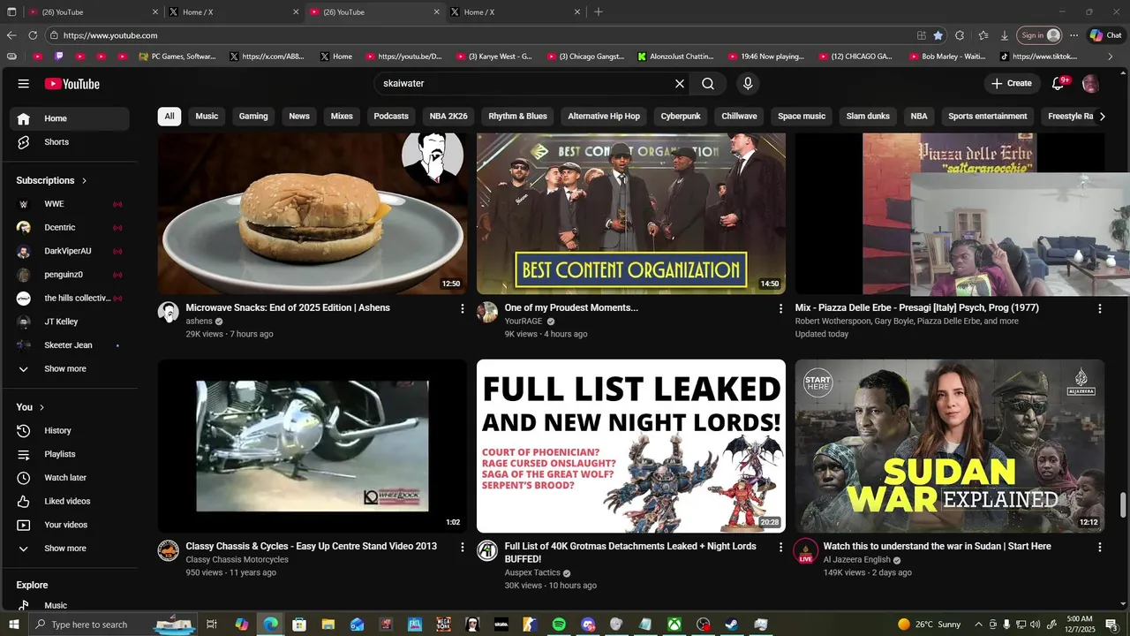
Task: Open Watch later in the sidebar
Action: point(69,478)
